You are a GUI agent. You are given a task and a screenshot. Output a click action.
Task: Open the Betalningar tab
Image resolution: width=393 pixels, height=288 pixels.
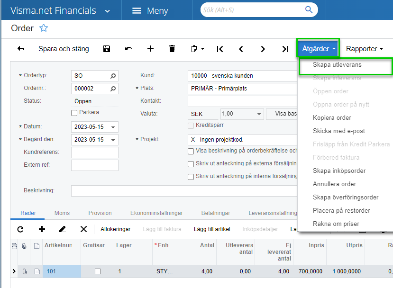[216, 213]
